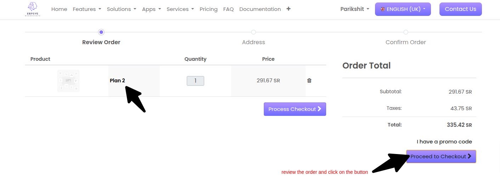Click the plus icon in the navbar
The image size is (500, 183).
(289, 9)
